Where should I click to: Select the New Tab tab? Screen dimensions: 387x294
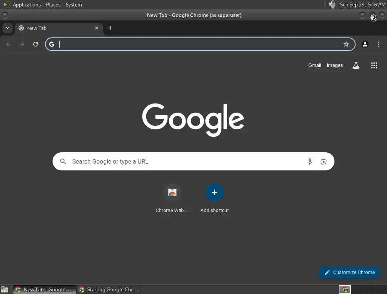point(59,28)
